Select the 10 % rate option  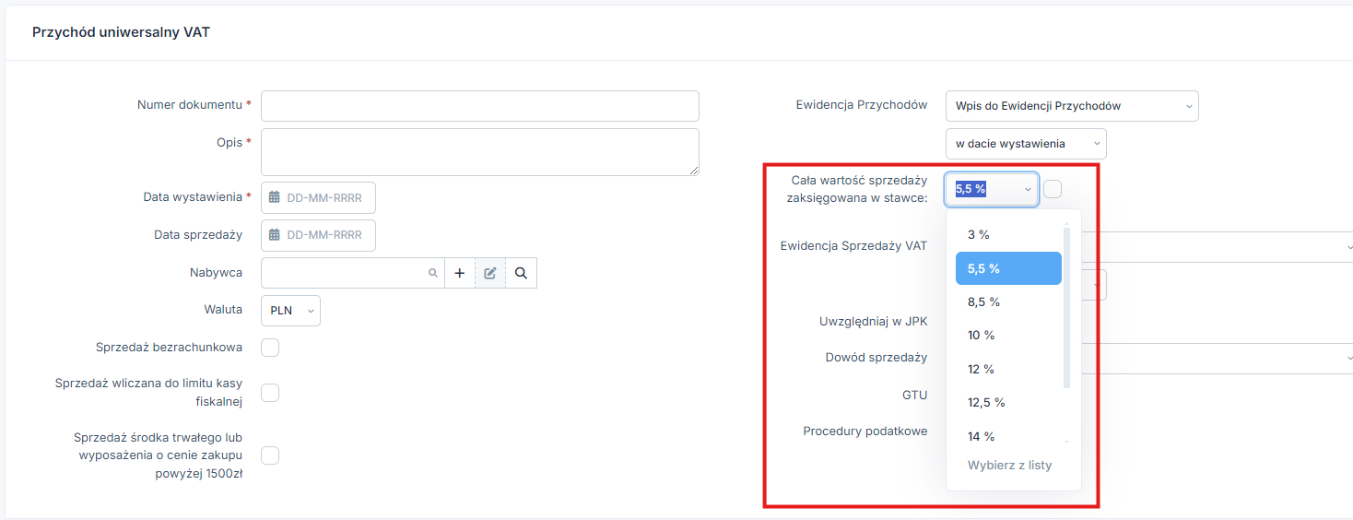1008,336
